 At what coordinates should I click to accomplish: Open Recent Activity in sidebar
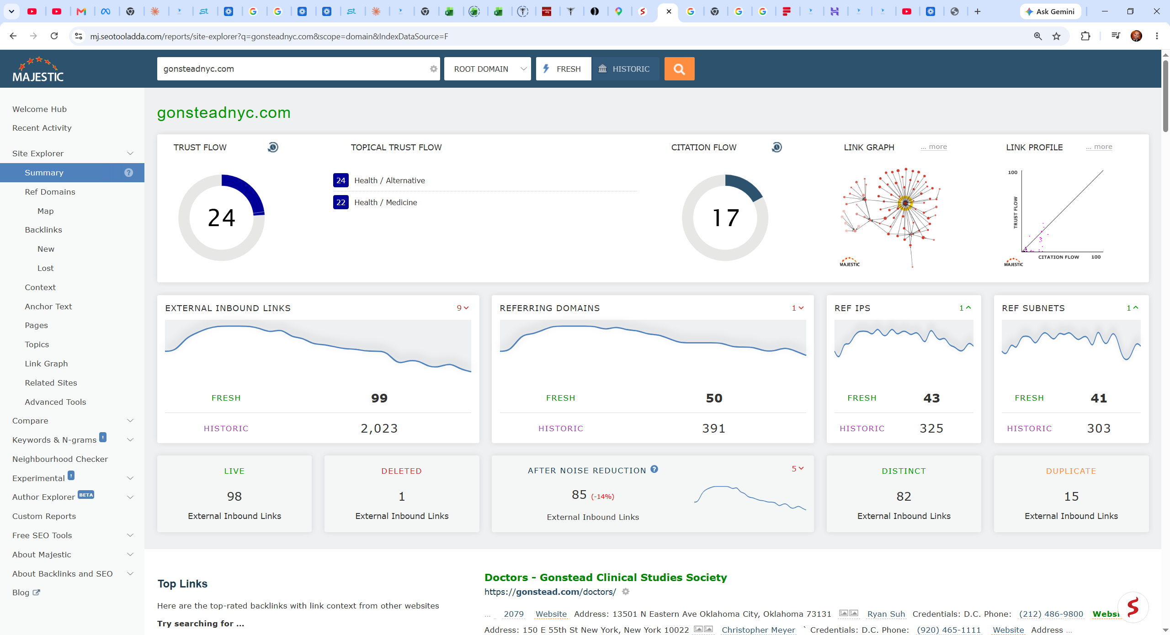click(x=42, y=128)
